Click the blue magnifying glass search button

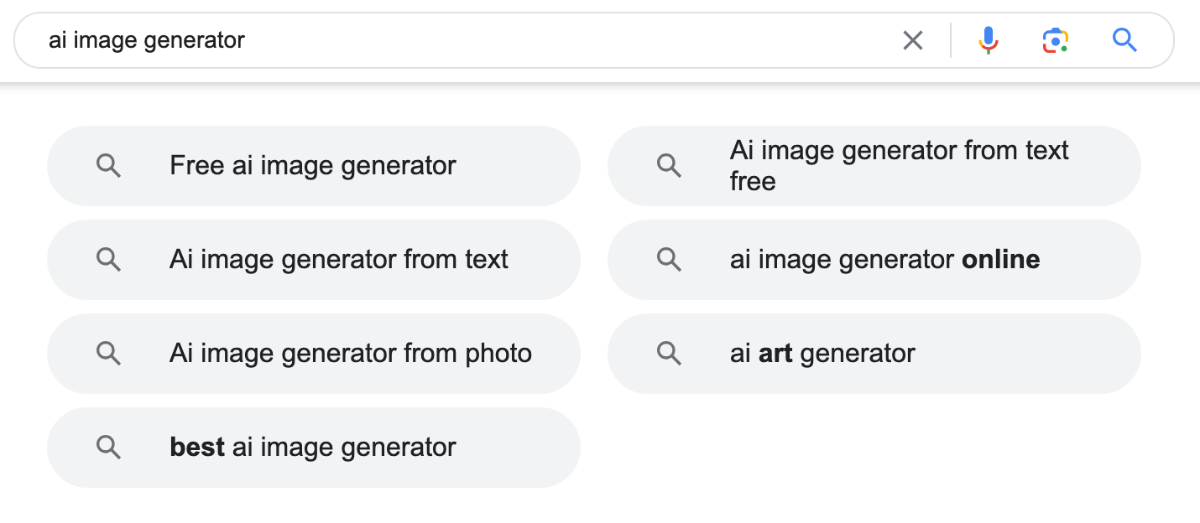point(1124,40)
